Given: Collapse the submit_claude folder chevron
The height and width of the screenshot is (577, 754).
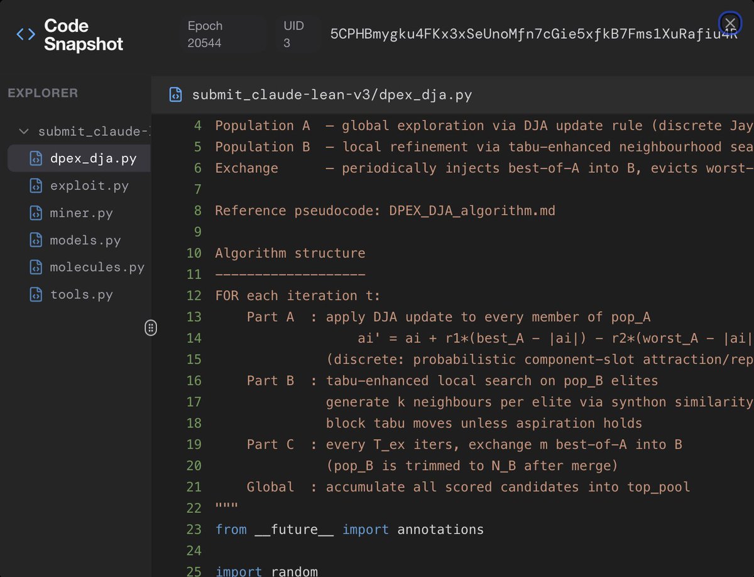Looking at the screenshot, I should (24, 131).
